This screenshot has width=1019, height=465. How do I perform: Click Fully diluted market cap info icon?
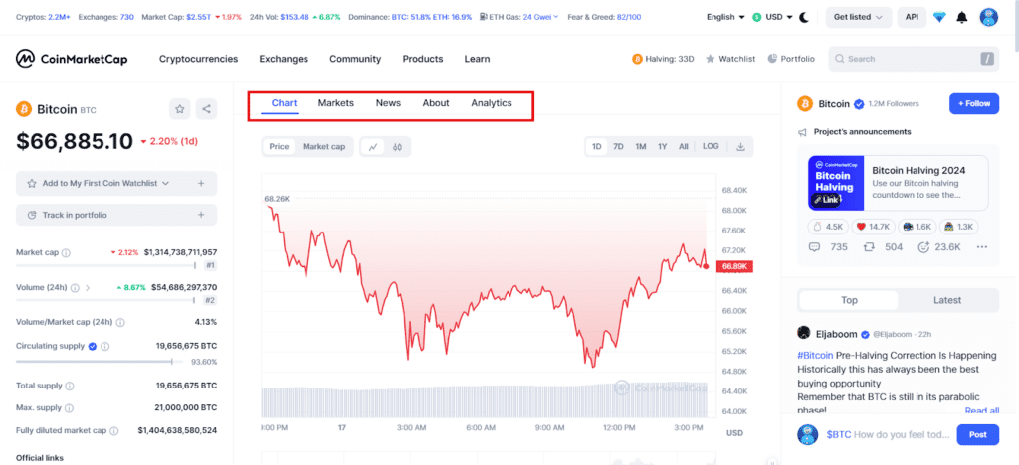pyautogui.click(x=114, y=430)
